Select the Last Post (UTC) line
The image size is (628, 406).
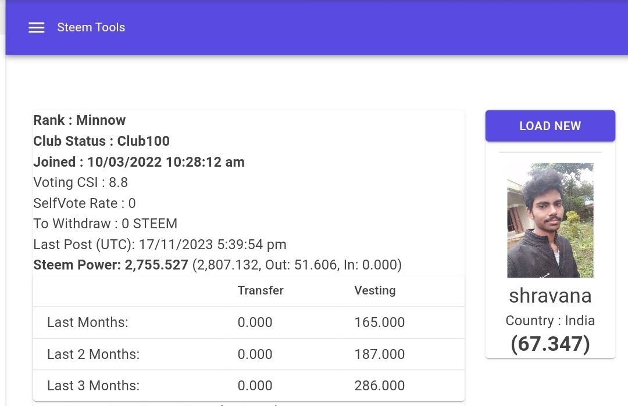click(x=160, y=245)
